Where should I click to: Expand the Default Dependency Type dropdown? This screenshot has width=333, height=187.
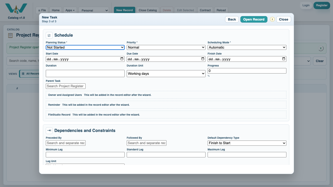[247, 143]
